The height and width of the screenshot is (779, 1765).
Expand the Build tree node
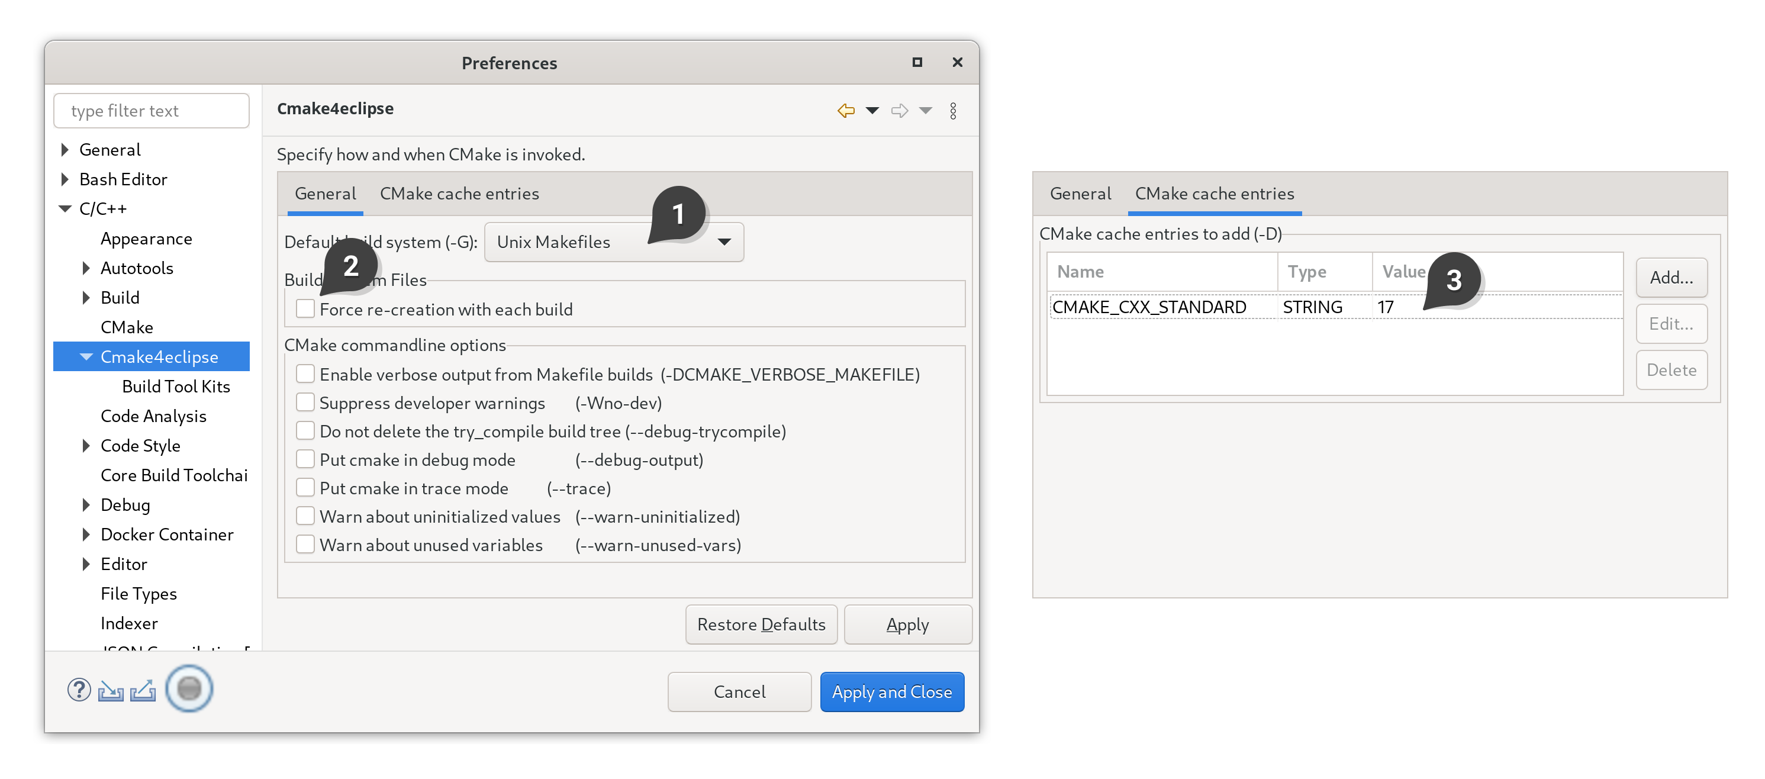pos(86,297)
